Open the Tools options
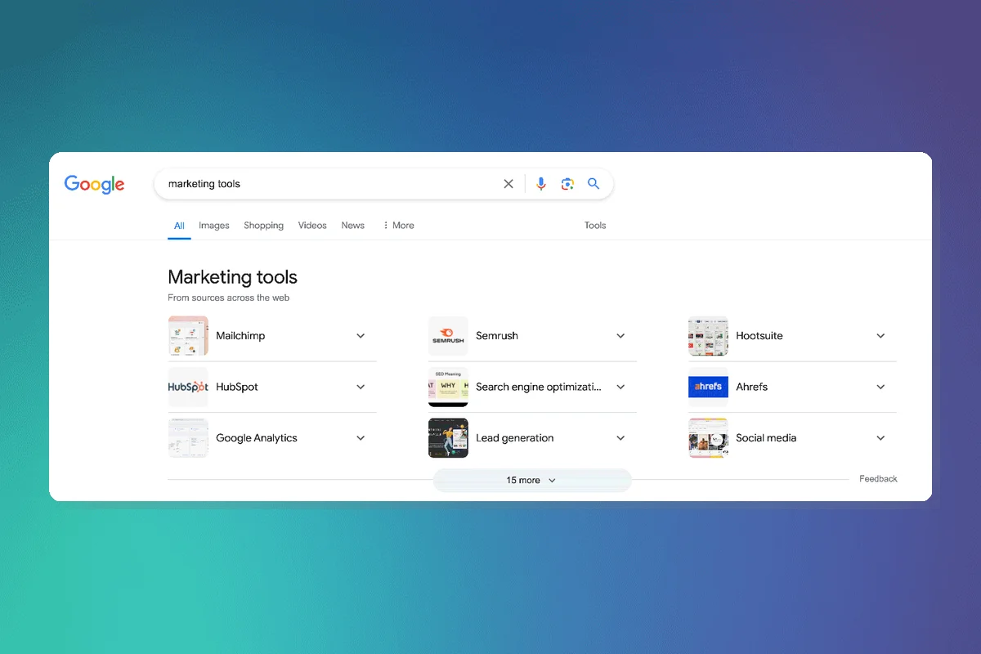The width and height of the screenshot is (981, 654). click(x=595, y=226)
